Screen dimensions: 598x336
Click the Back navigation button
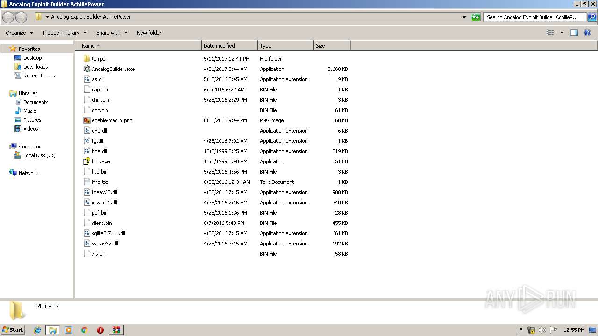(8, 17)
